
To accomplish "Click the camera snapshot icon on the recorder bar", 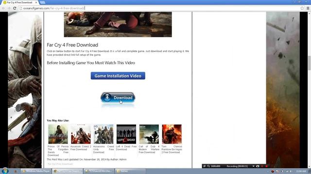I will pos(258,166).
